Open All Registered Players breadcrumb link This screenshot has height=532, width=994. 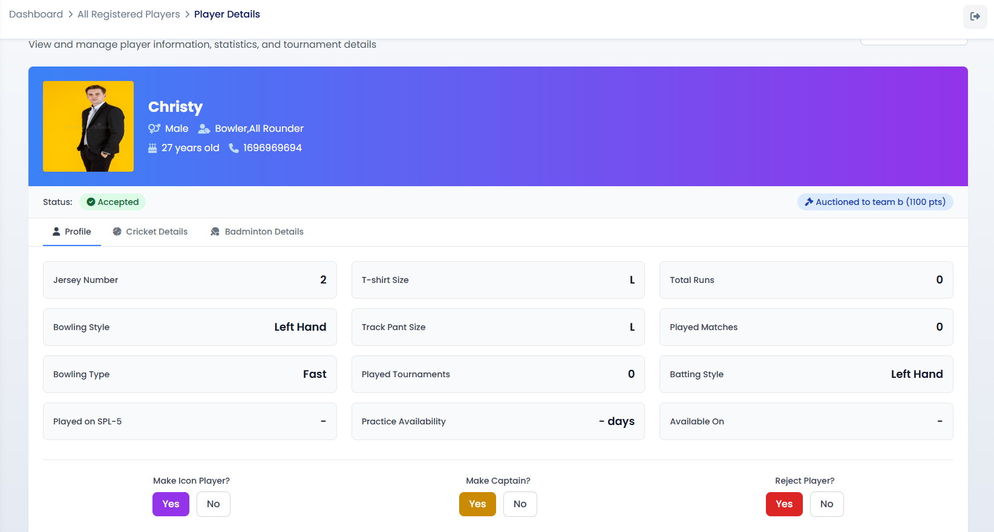coord(128,15)
